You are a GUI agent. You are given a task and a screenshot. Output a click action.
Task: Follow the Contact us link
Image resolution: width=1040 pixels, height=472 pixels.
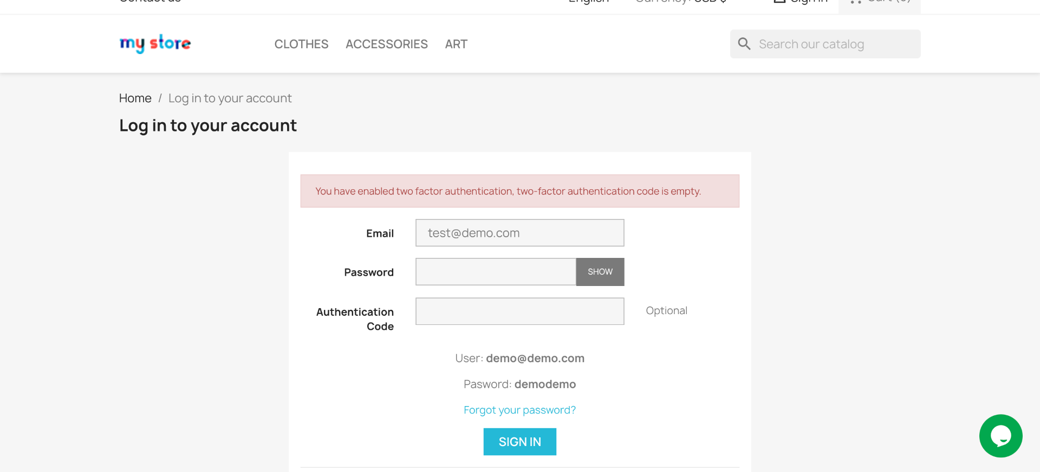(150, 2)
